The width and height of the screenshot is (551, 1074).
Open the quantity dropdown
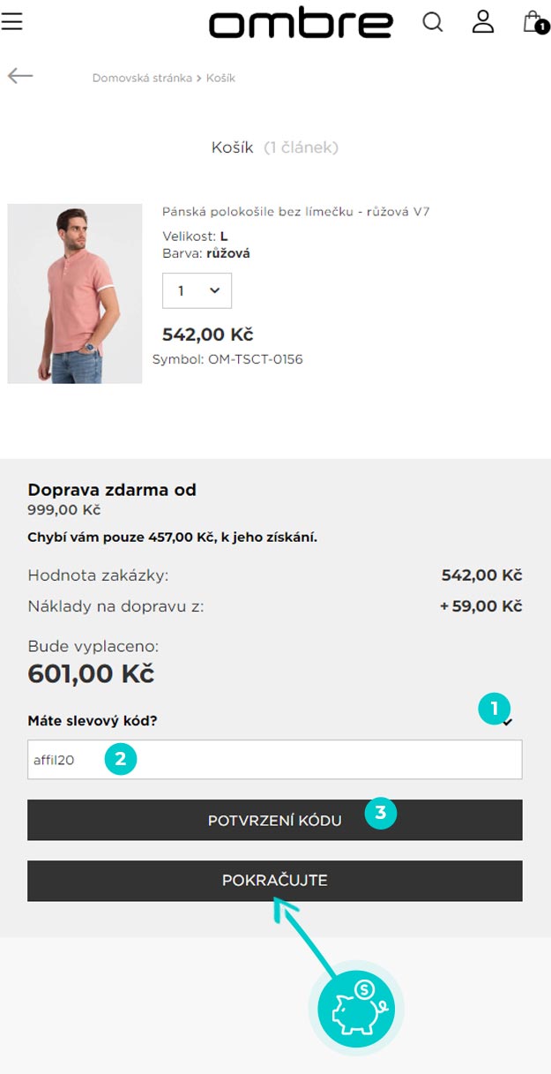point(197,290)
